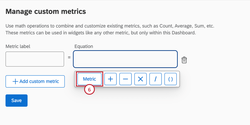Image resolution: width=250 pixels, height=125 pixels.
Task: Delete the custom metric with trash icon
Action: 184,60
